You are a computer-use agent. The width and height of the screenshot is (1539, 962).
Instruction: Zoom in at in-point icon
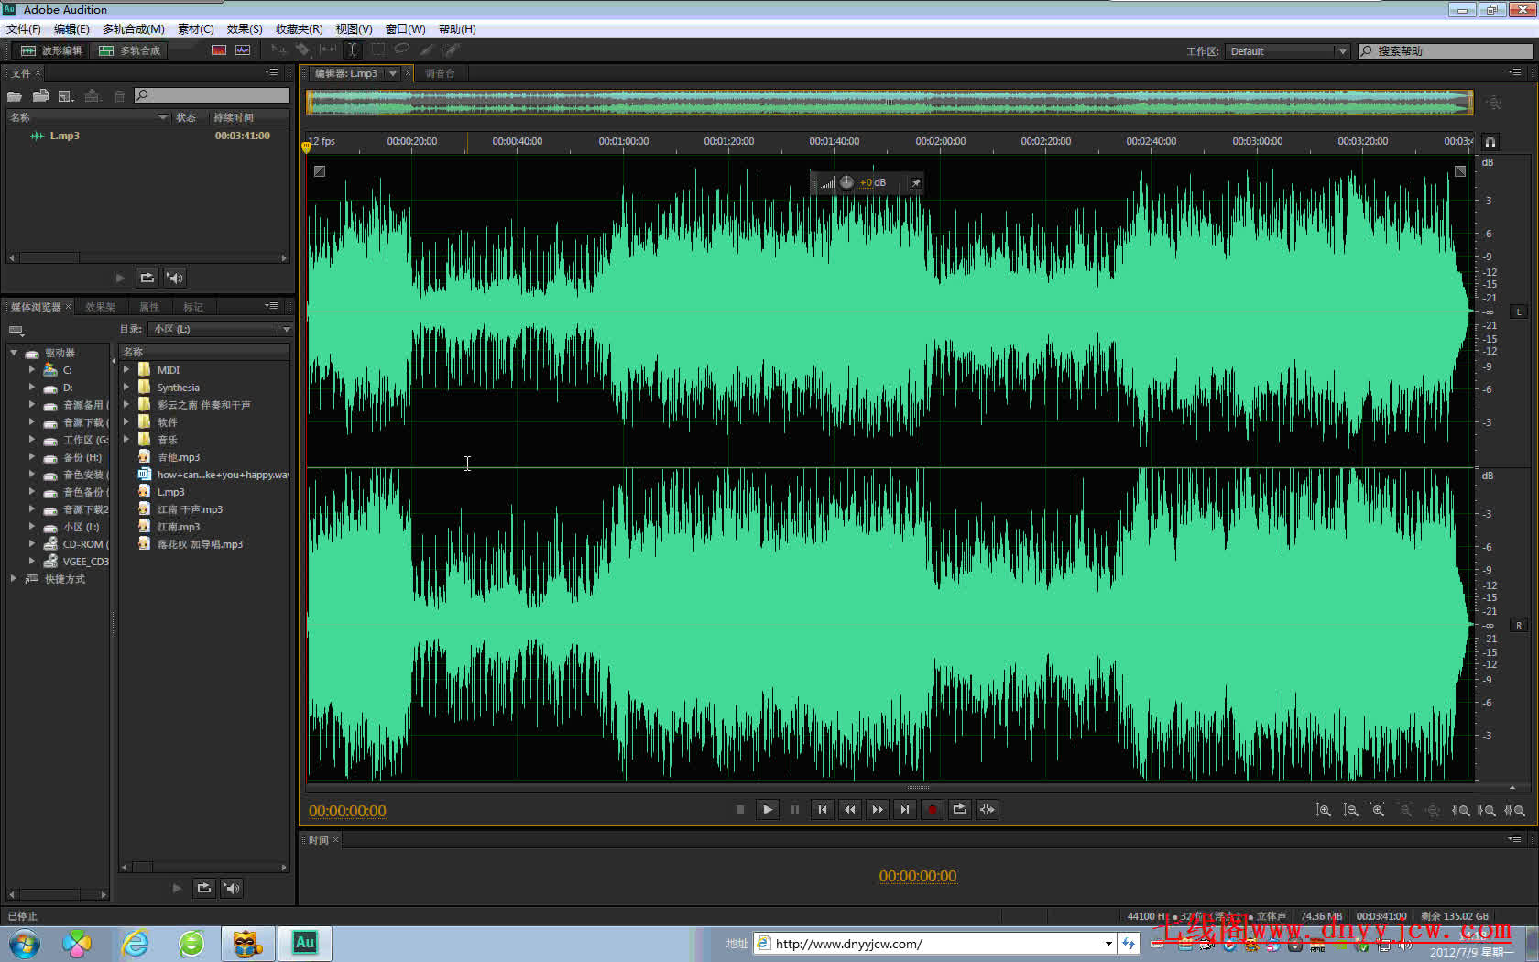point(1461,810)
